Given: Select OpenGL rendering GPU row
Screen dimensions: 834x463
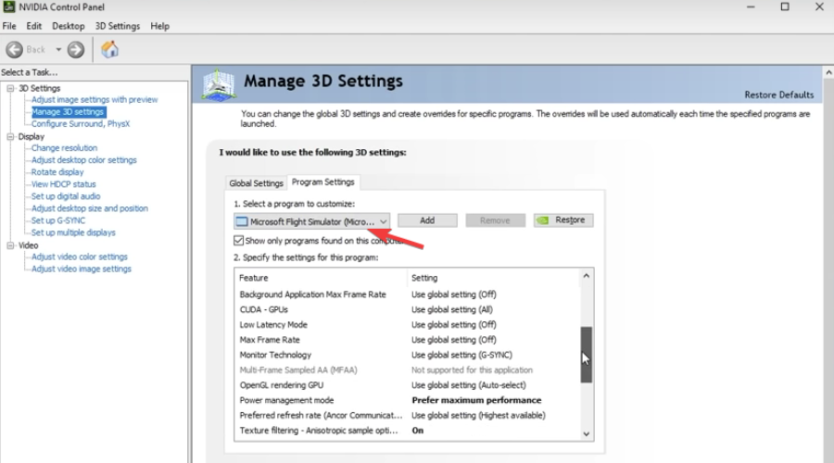Looking at the screenshot, I should pos(408,385).
